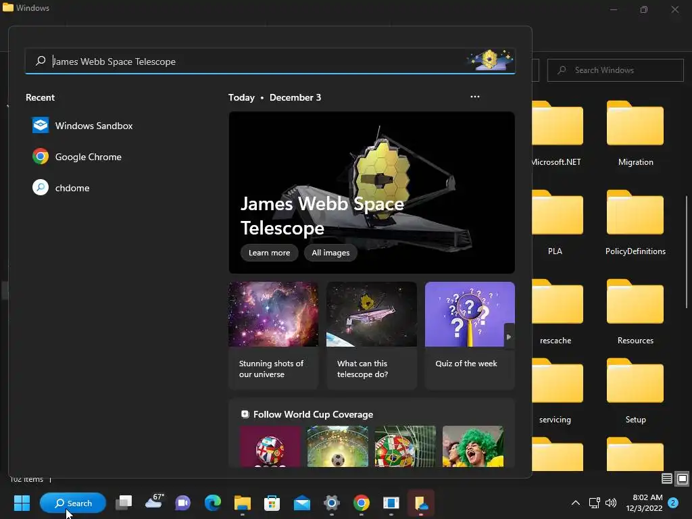Show next cards with the carousel arrow
The image size is (692, 519).
point(509,337)
